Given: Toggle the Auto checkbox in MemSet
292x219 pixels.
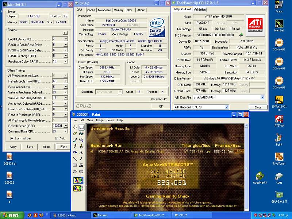Looking at the screenshot, I should click(x=57, y=138).
